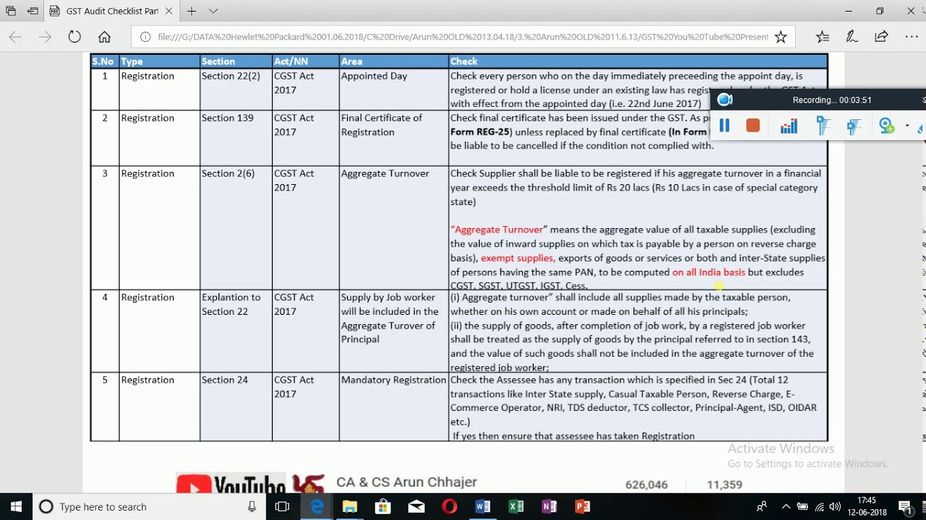
Task: Click the camera logo in the recorder title bar
Action: 725,100
